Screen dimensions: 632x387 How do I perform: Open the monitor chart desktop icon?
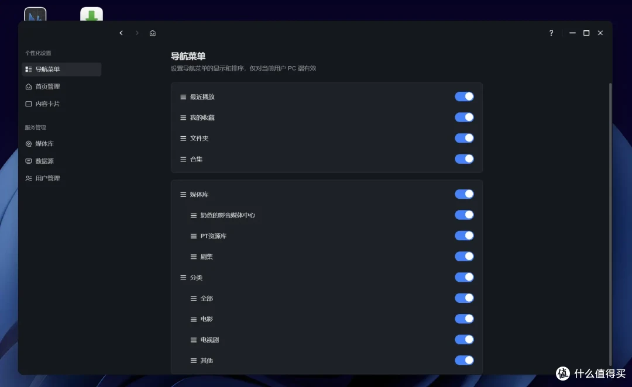35,14
